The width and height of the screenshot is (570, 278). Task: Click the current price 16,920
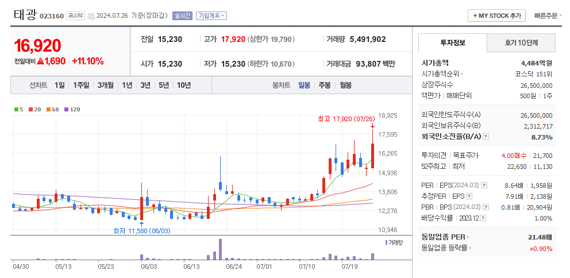click(37, 46)
